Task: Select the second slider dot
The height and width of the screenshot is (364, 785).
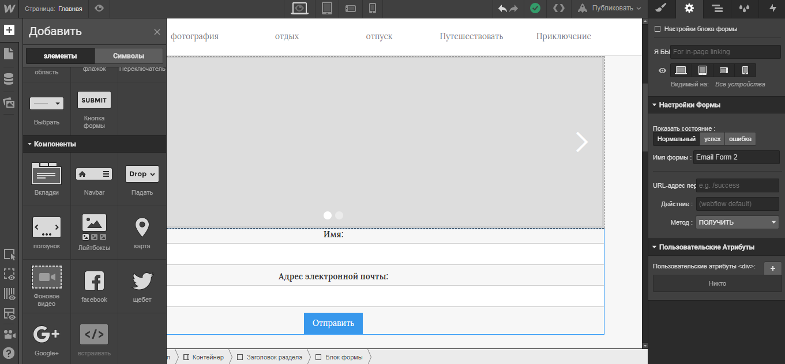Action: tap(339, 215)
